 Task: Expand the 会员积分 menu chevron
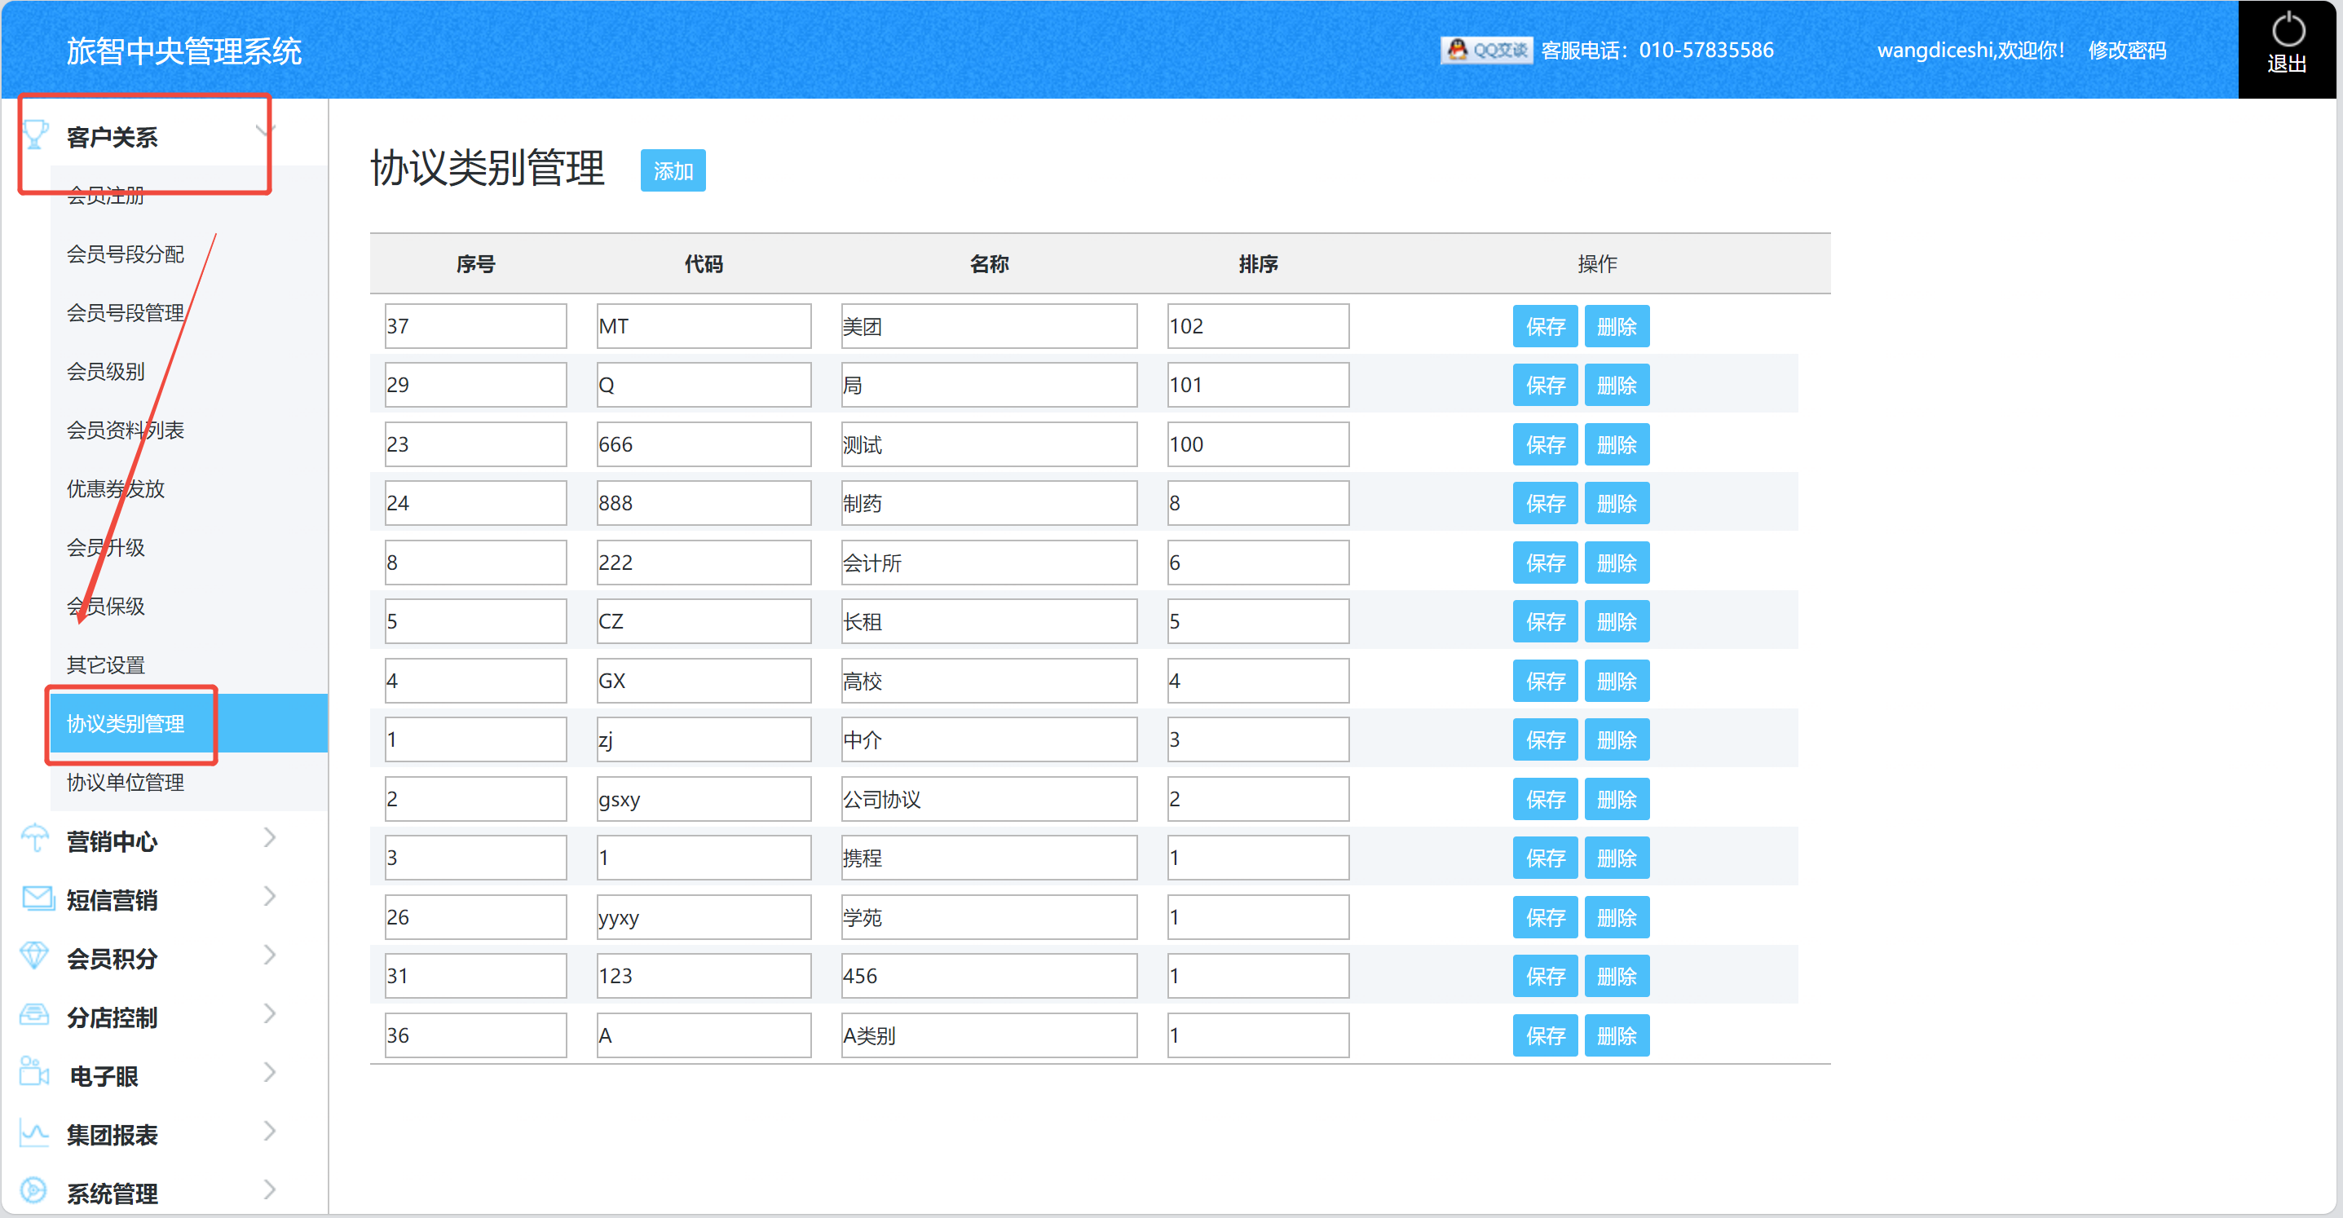point(269,956)
